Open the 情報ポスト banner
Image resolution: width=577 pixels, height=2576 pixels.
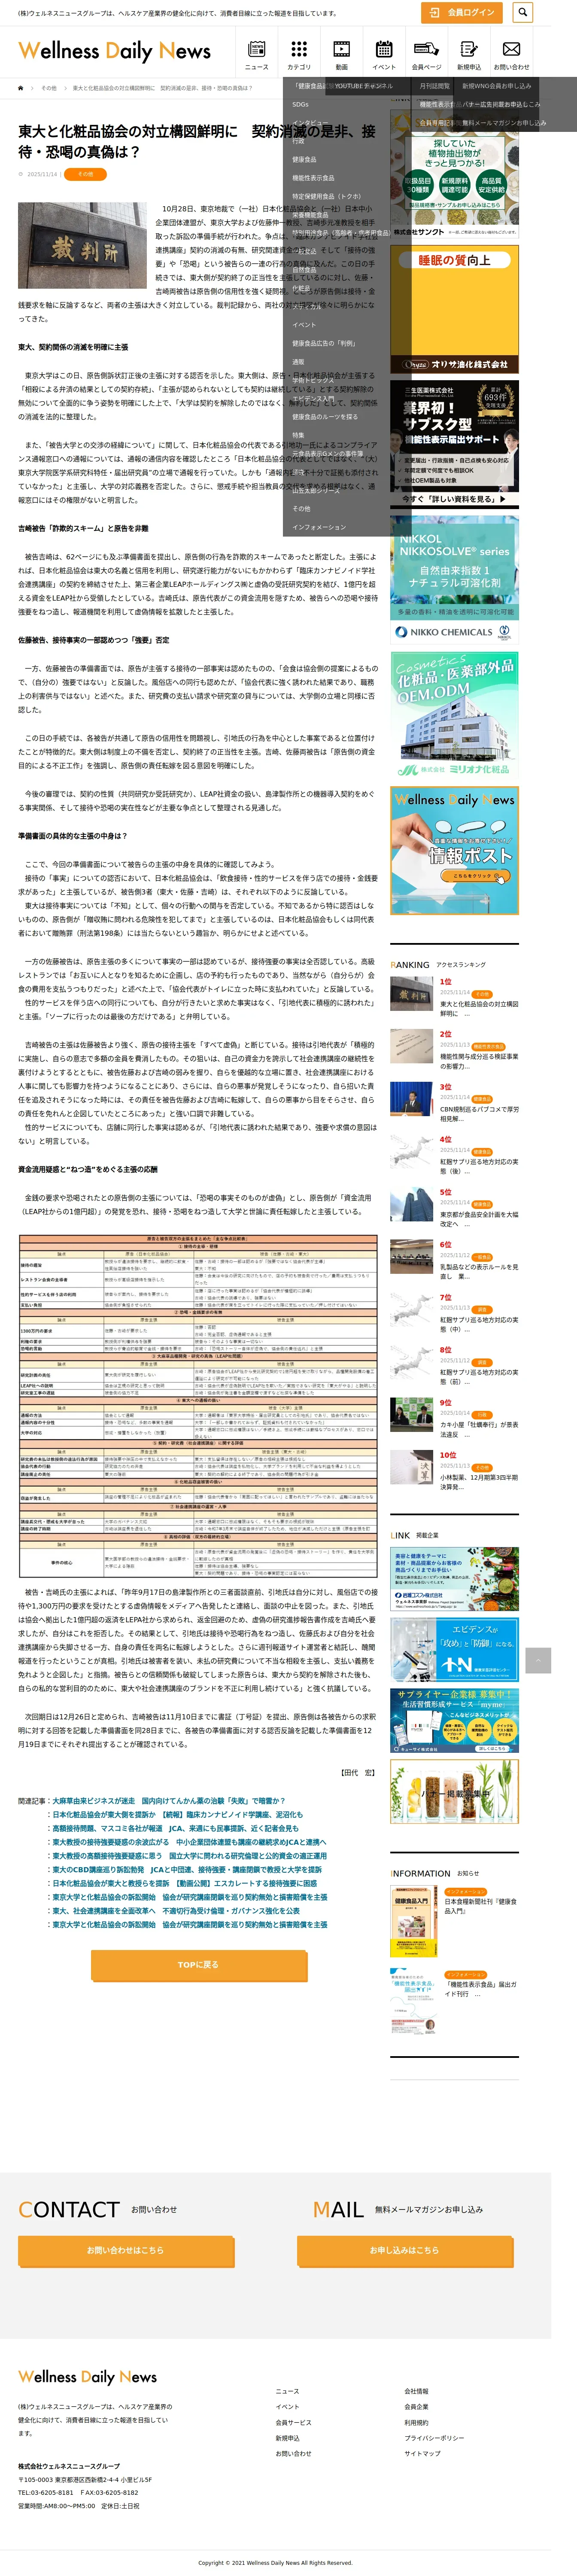click(454, 849)
